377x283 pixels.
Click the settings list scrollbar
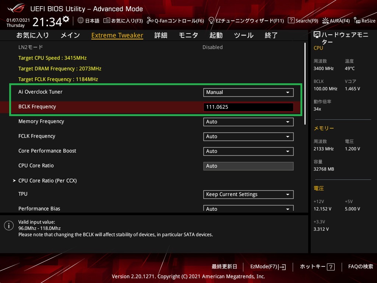305,84
